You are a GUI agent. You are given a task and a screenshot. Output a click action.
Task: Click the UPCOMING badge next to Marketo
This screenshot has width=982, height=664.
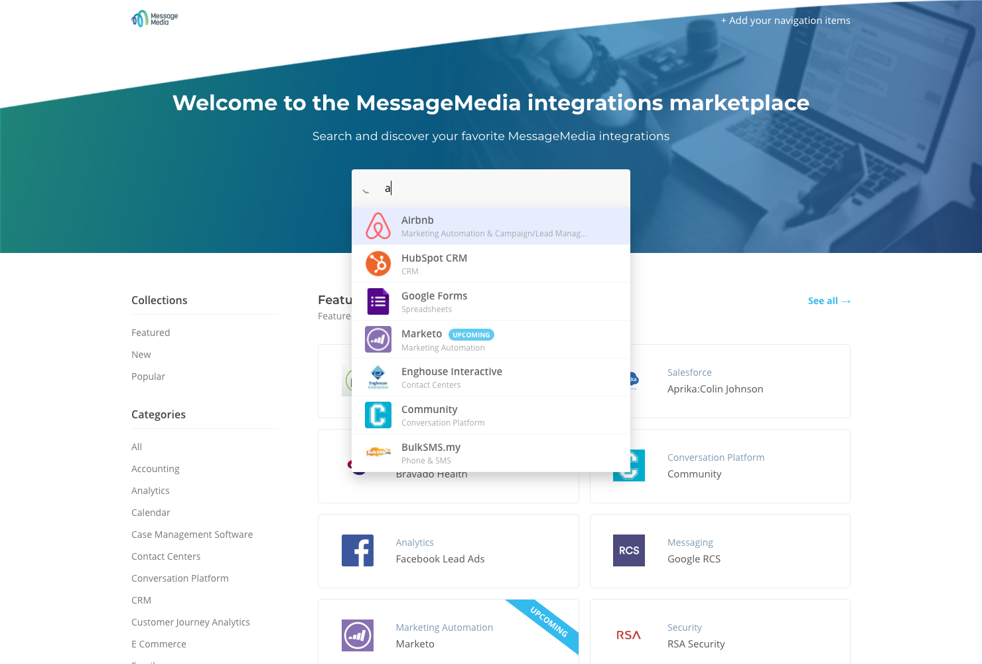(x=471, y=335)
